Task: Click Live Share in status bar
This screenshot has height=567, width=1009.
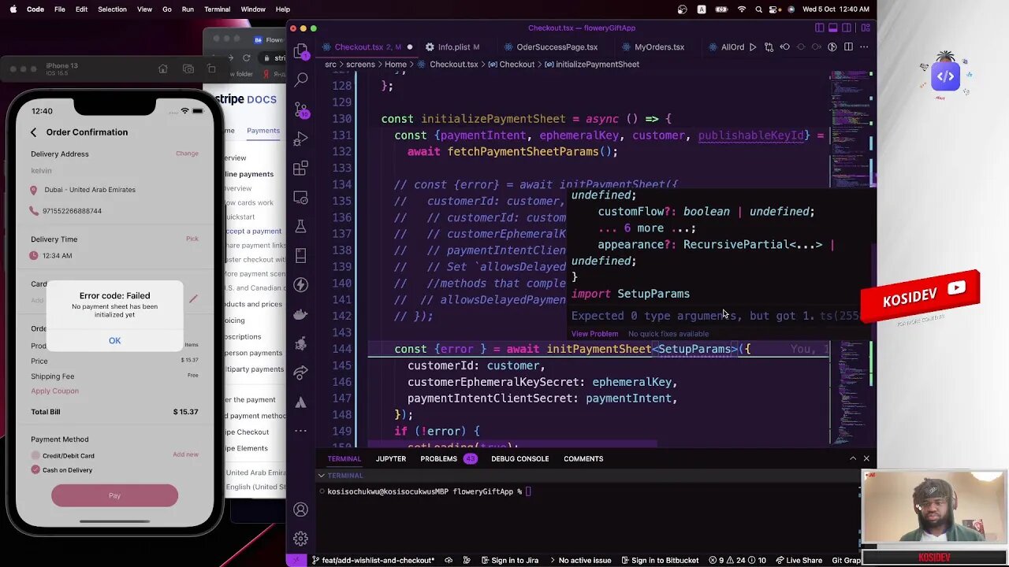Action: point(799,560)
